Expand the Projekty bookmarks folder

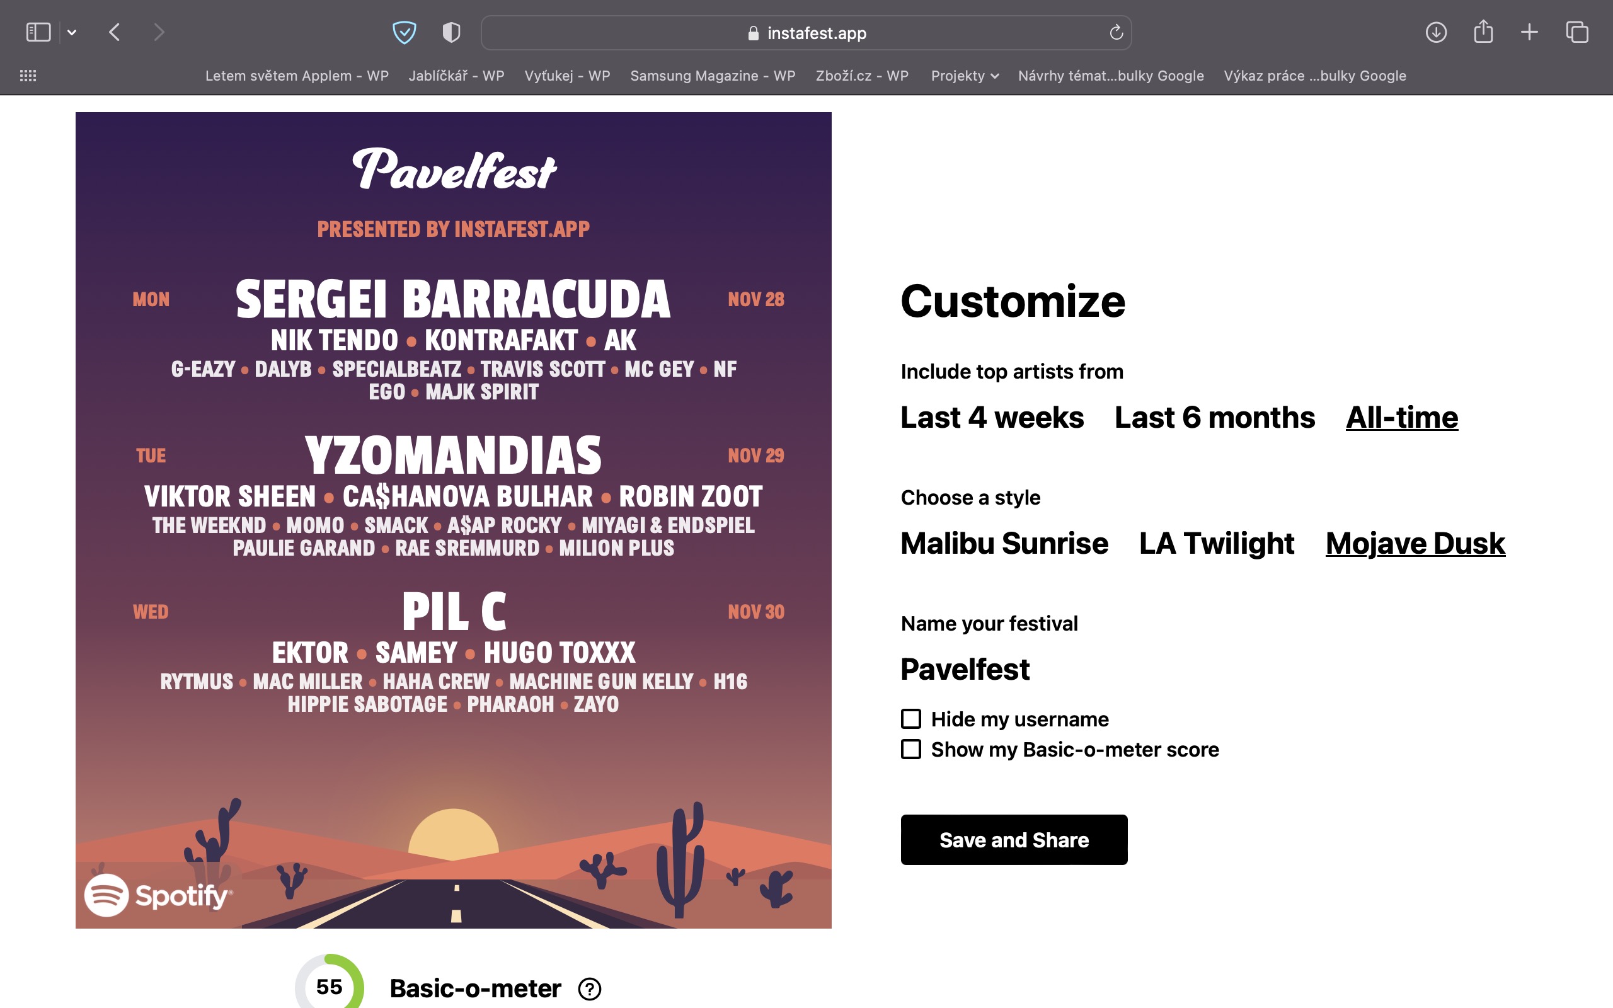click(x=964, y=76)
